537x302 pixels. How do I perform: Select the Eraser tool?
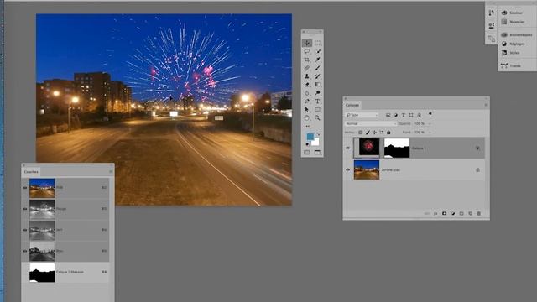point(307,84)
